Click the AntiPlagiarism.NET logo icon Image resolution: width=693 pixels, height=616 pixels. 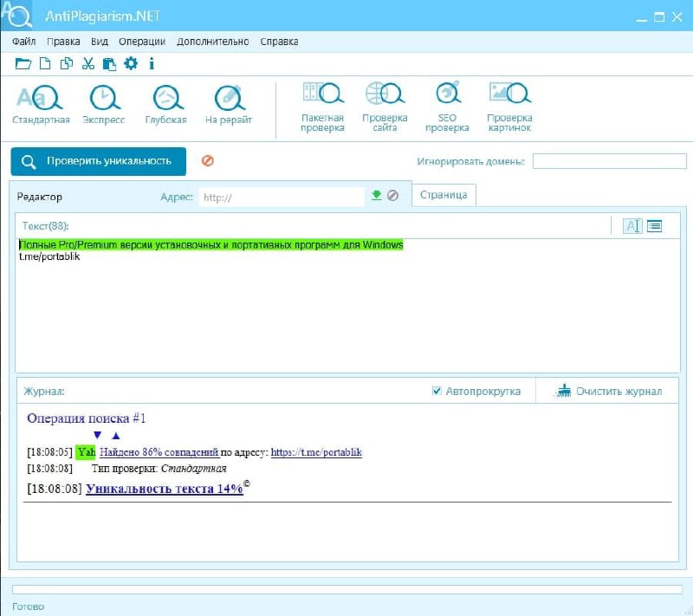[16, 15]
